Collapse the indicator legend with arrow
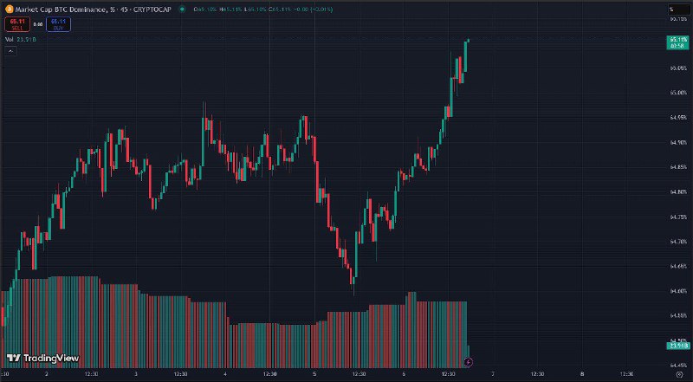Screen dimensions: 693x382 (10, 51)
